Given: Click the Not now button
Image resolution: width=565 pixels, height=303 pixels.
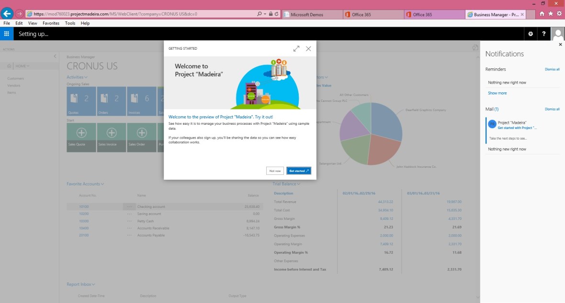Looking at the screenshot, I should tap(275, 171).
